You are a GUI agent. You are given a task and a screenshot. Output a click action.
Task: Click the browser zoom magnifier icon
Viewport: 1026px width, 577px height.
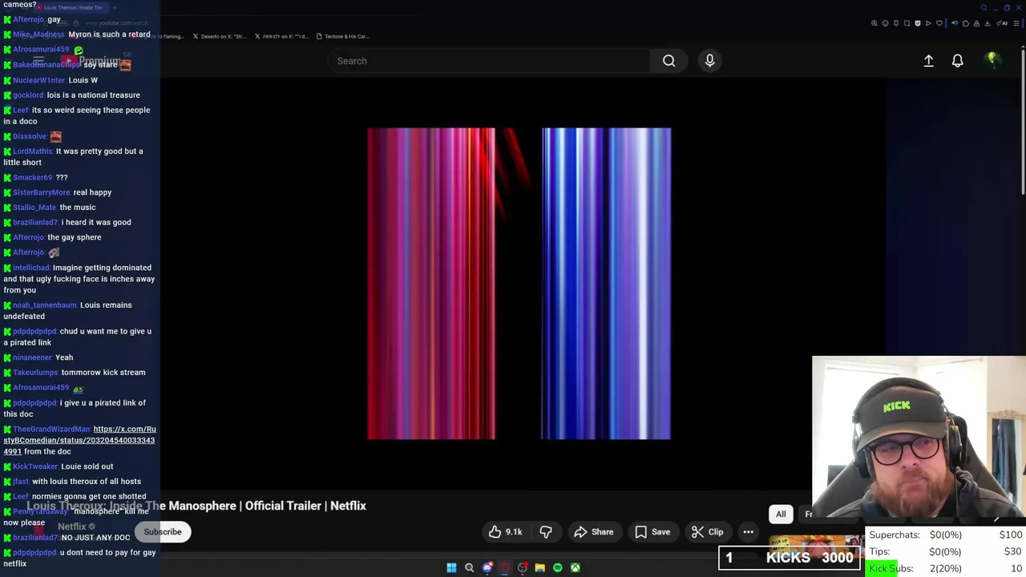click(875, 23)
